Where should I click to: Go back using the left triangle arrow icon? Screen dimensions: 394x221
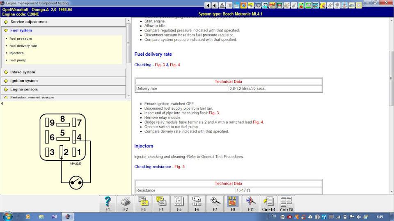pos(215,5)
